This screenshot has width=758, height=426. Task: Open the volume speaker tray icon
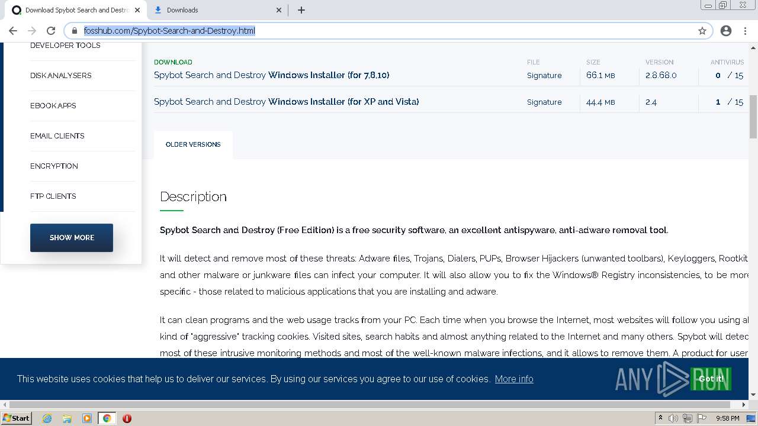(673, 418)
